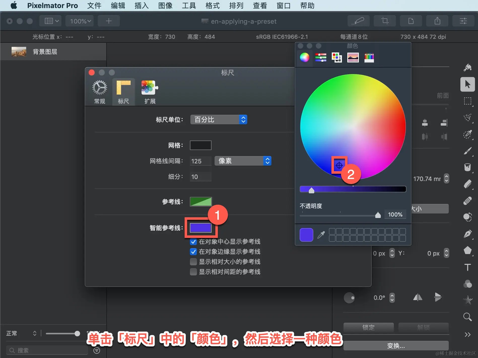
Task: Click the 锁定 button
Action: [368, 328]
